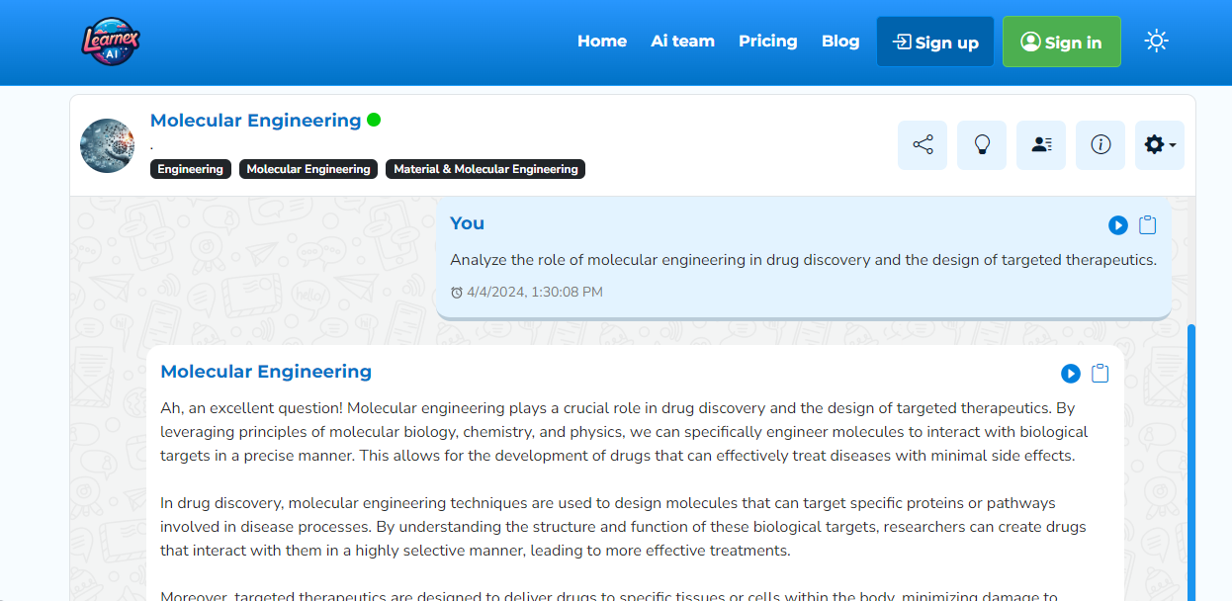Click the Molecular Engineering avatar image
Viewport: 1232px width, 601px height.
(107, 146)
